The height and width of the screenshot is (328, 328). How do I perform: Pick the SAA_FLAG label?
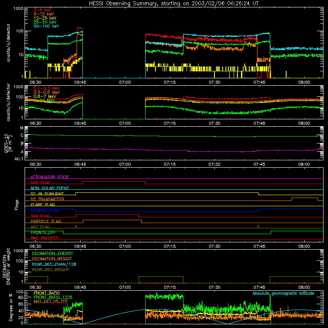click(40, 216)
